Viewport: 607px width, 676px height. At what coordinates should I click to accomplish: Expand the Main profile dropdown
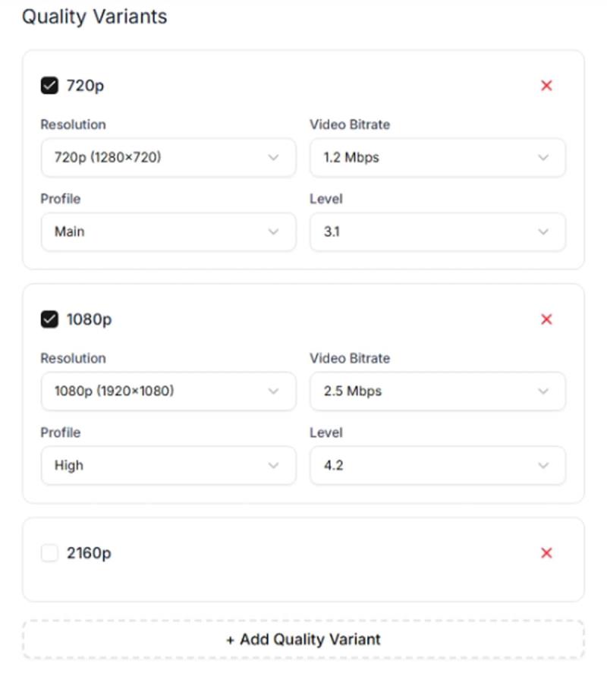point(168,231)
